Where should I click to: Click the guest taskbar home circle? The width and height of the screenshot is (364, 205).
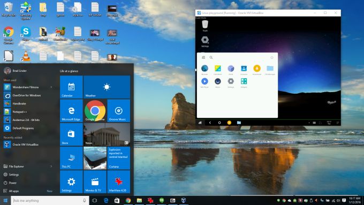(x=219, y=123)
